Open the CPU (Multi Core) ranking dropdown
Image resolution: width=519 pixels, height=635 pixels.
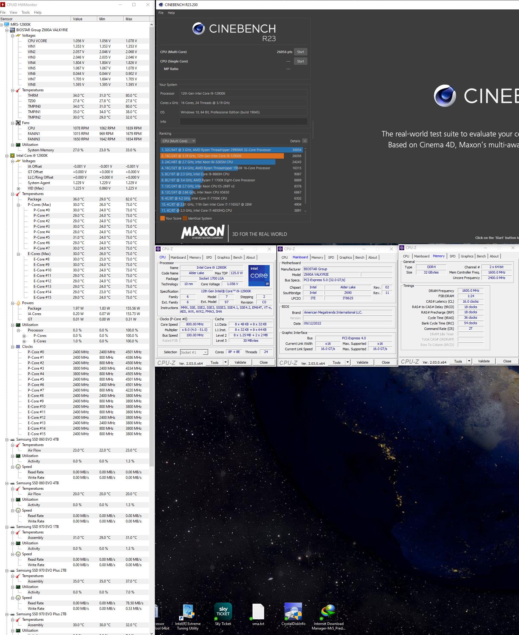(178, 141)
